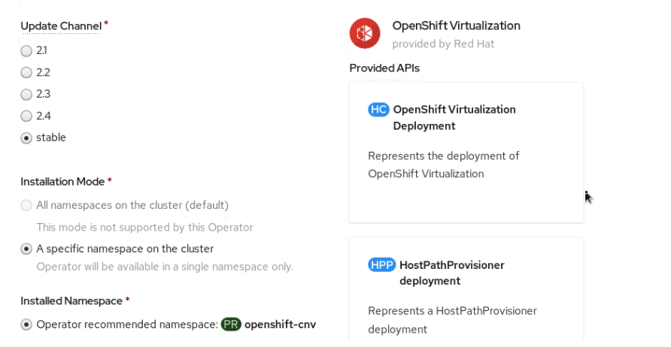
Task: Click the PR namespace badge icon
Action: coord(231,324)
